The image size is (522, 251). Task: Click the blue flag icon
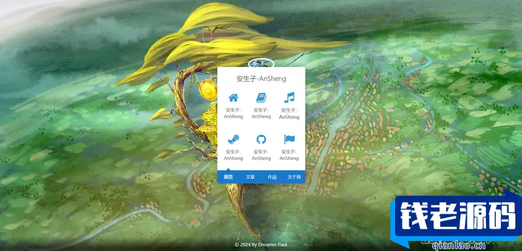(x=289, y=139)
